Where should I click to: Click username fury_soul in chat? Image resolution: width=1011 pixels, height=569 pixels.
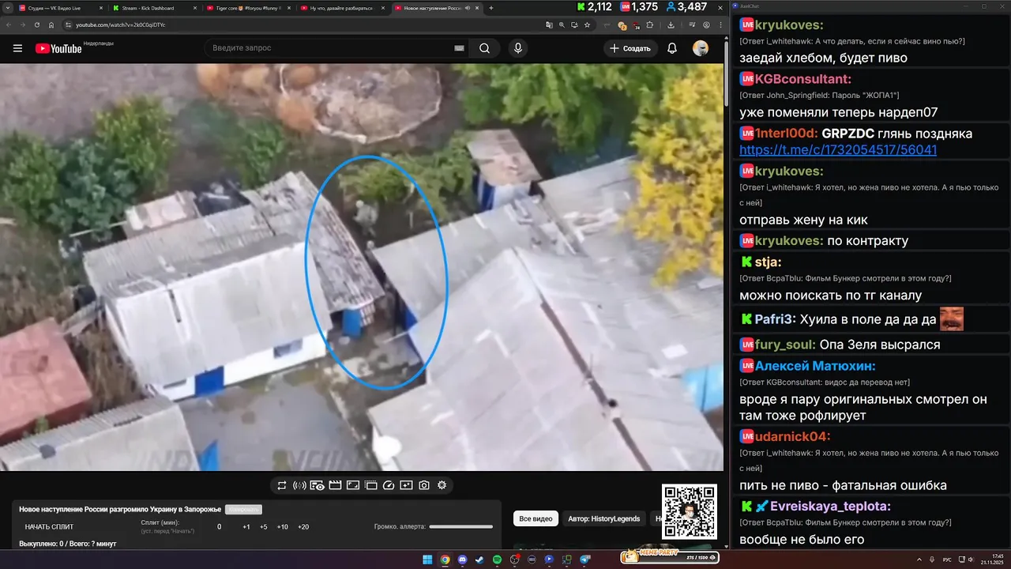coord(786,345)
